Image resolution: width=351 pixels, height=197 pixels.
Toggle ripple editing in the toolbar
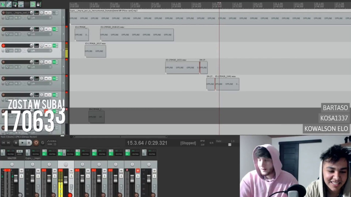pyautogui.click(x=15, y=4)
